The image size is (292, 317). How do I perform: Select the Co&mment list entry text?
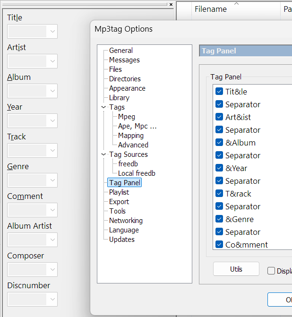247,245
